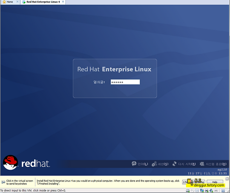230x193 pixels.
Task: Click the hostname text sg110
Action: (x=222, y=170)
